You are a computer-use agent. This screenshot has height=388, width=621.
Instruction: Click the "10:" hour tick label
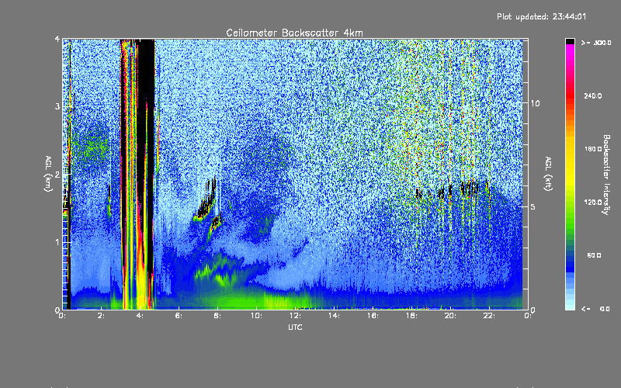pos(257,316)
